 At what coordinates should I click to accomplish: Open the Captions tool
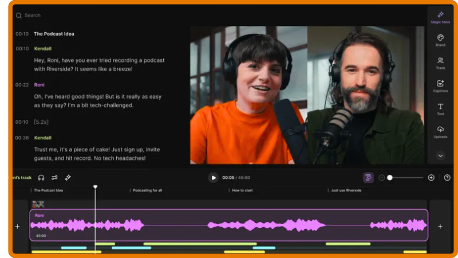pos(440,85)
